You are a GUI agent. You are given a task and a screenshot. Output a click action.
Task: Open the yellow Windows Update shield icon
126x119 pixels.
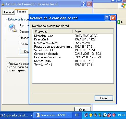[x=91, y=115]
